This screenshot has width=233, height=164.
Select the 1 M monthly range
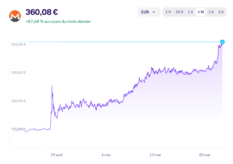201,12
